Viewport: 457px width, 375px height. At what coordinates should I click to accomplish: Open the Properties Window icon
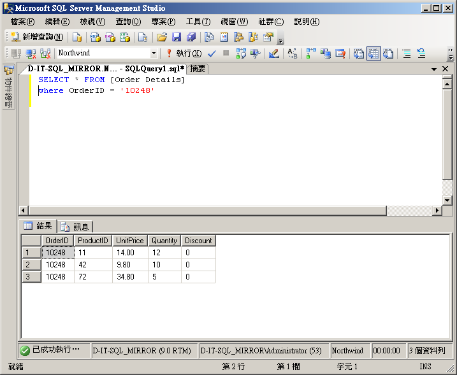268,38
